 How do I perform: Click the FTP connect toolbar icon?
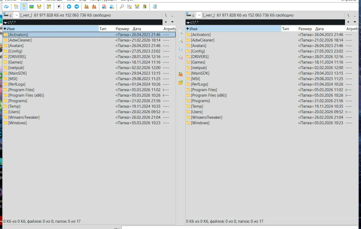pos(104,7)
